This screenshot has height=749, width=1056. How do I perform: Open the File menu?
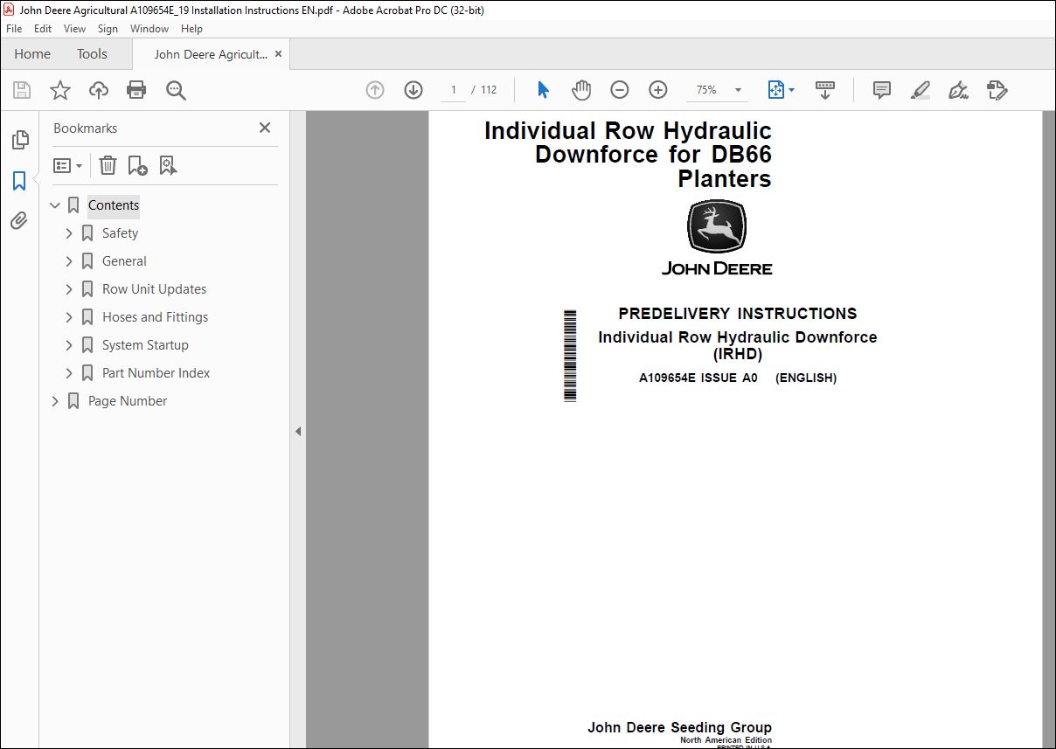tap(14, 29)
